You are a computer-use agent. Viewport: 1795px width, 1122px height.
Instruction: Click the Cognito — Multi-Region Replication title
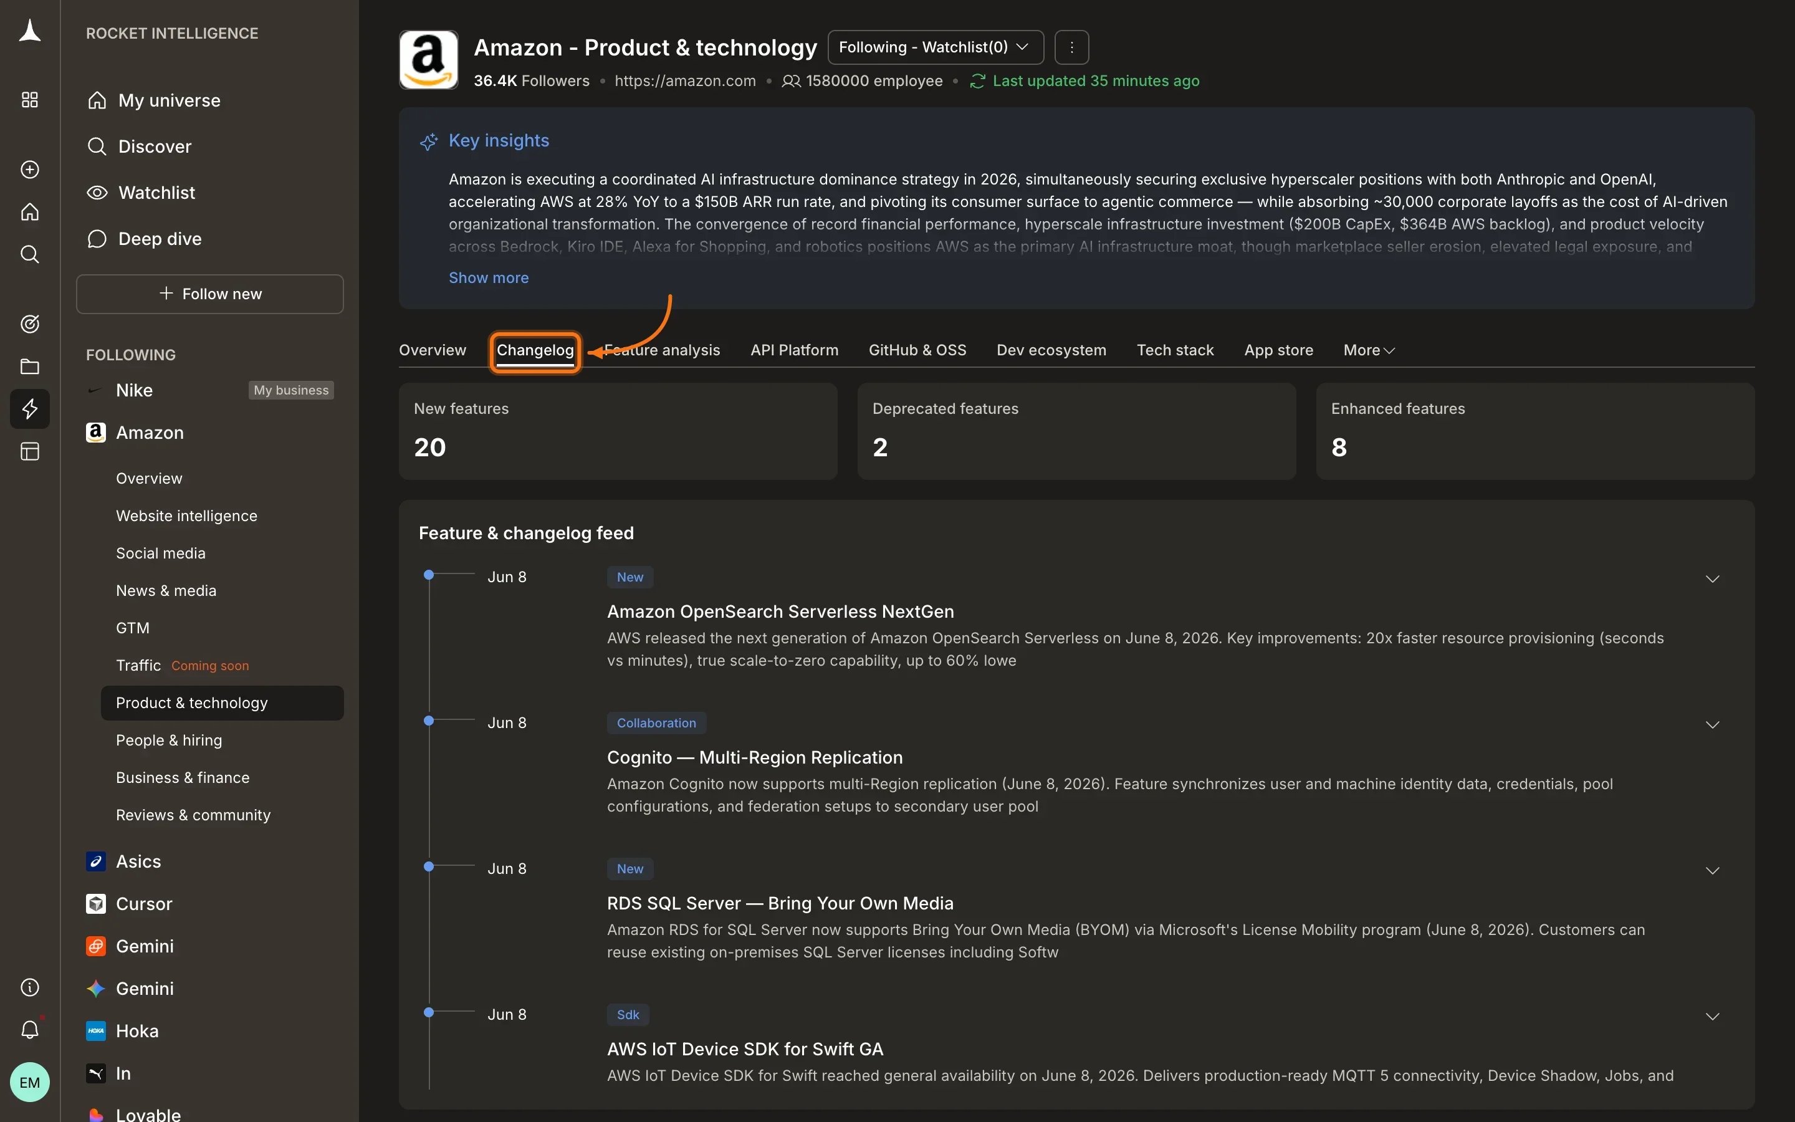tap(754, 757)
